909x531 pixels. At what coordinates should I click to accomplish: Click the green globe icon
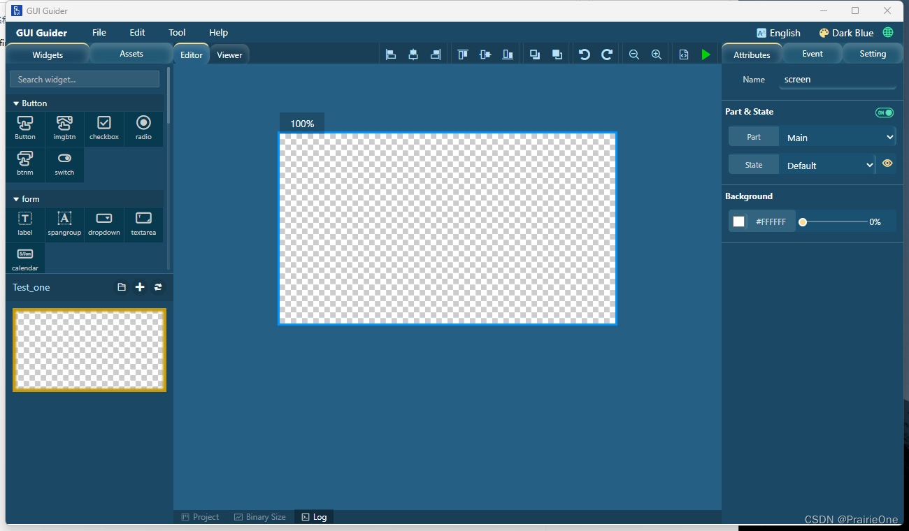(x=888, y=33)
